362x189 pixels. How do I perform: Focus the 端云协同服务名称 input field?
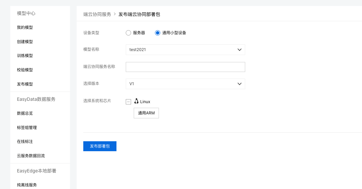(185, 67)
